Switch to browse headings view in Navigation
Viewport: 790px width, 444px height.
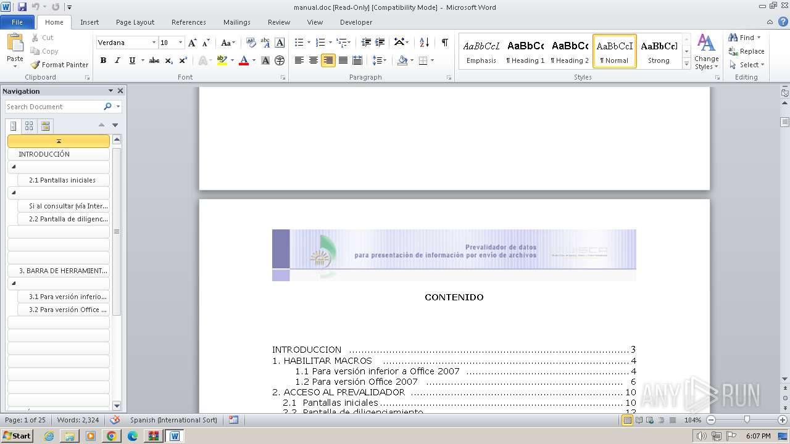click(x=13, y=126)
